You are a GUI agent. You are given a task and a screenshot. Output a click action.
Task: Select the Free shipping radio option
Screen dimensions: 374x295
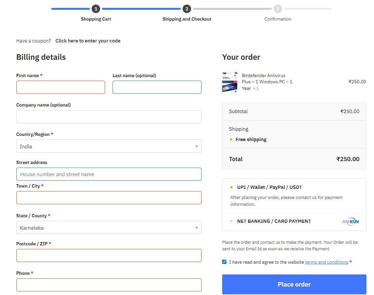point(231,139)
